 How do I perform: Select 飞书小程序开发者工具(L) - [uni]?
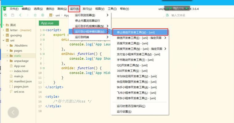pos(140,93)
